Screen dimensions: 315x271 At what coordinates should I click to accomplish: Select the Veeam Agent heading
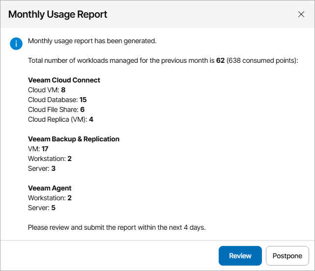click(50, 188)
